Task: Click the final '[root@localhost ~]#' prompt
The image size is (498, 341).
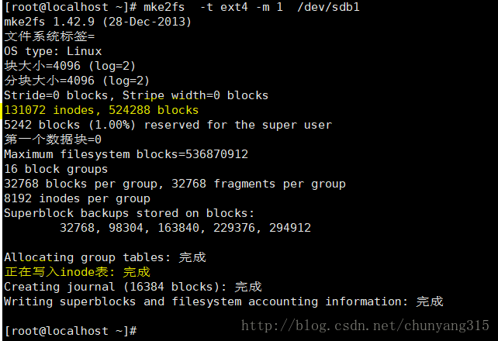Action: coord(71,331)
